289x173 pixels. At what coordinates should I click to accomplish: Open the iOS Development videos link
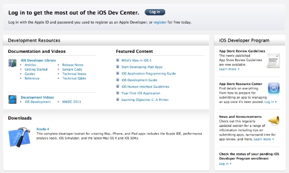(38, 102)
